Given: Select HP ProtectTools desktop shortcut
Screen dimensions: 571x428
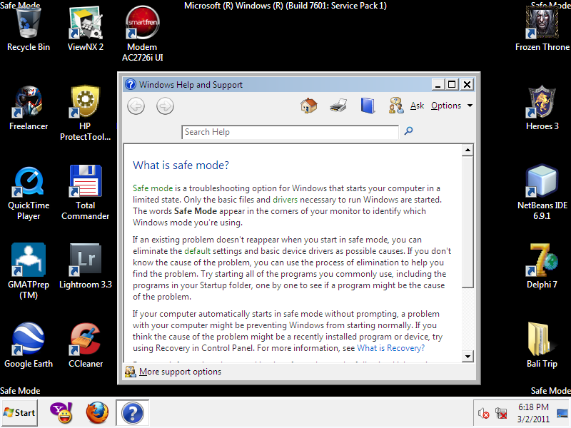Looking at the screenshot, I should point(85,113).
